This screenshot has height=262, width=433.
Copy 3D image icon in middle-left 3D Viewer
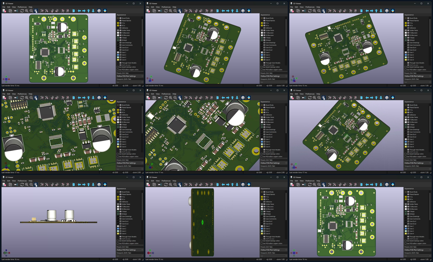(10, 98)
